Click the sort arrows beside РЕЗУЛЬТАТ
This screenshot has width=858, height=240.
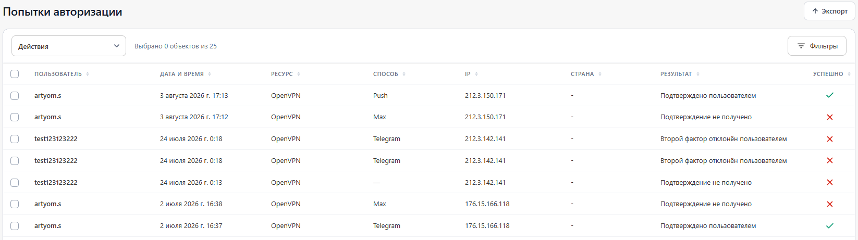[698, 74]
